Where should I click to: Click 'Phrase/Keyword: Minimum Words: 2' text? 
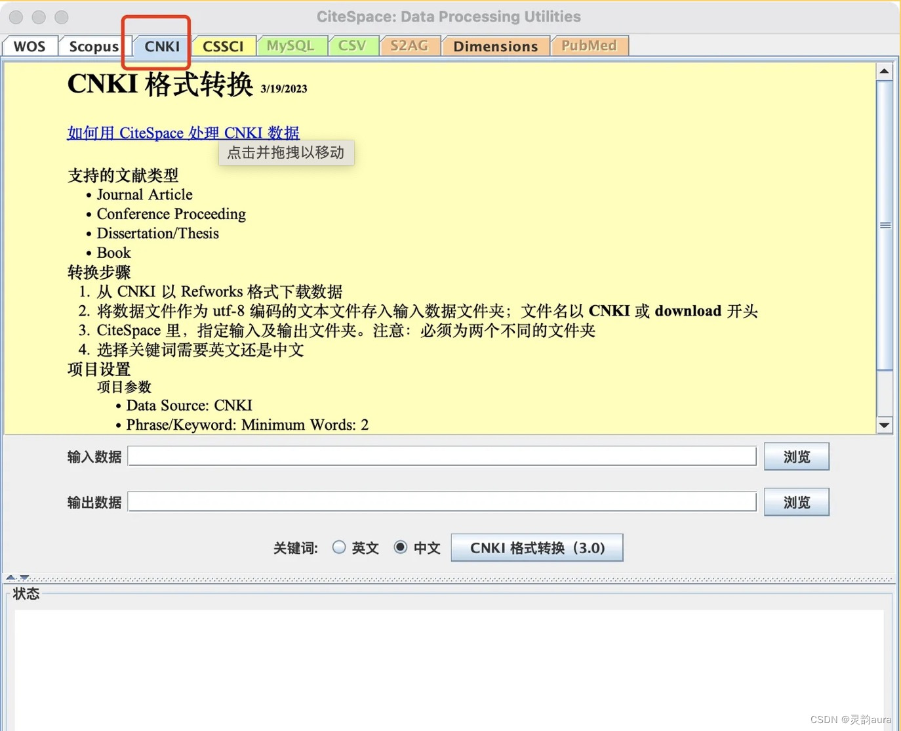point(247,425)
